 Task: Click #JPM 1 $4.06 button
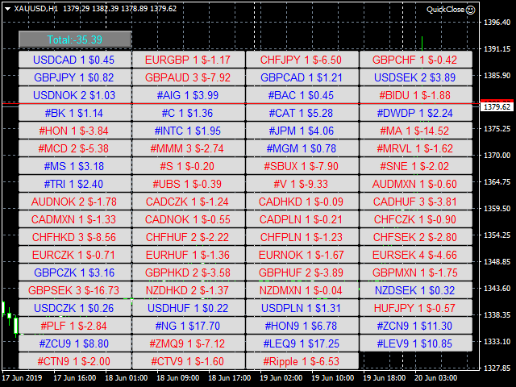[x=302, y=131]
